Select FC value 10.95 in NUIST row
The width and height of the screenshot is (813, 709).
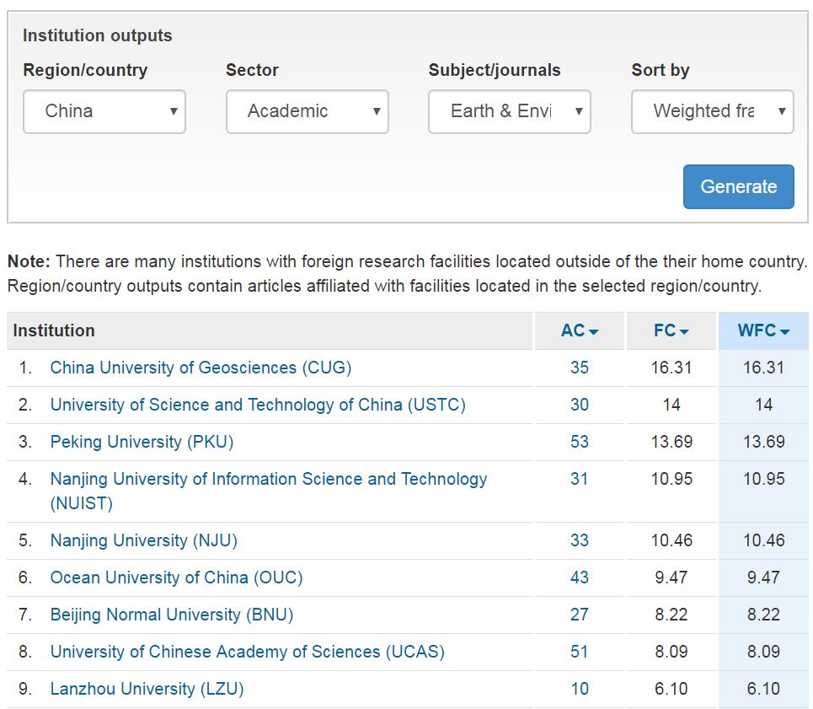coord(671,479)
